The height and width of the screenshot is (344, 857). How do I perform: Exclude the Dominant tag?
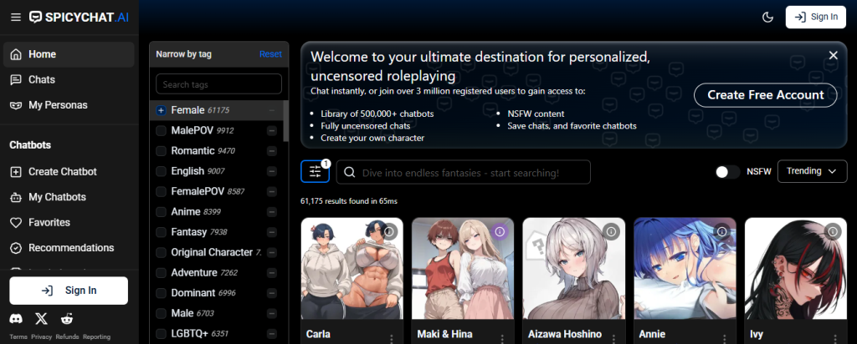272,293
